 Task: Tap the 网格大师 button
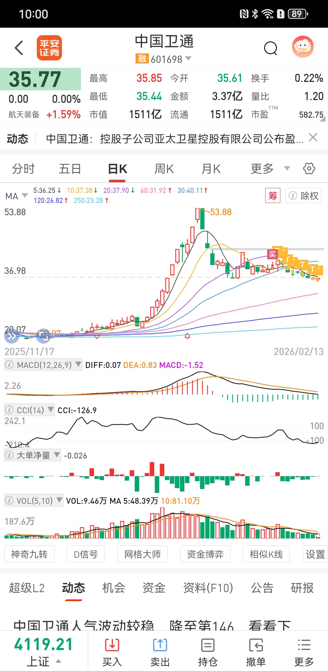[x=143, y=554]
